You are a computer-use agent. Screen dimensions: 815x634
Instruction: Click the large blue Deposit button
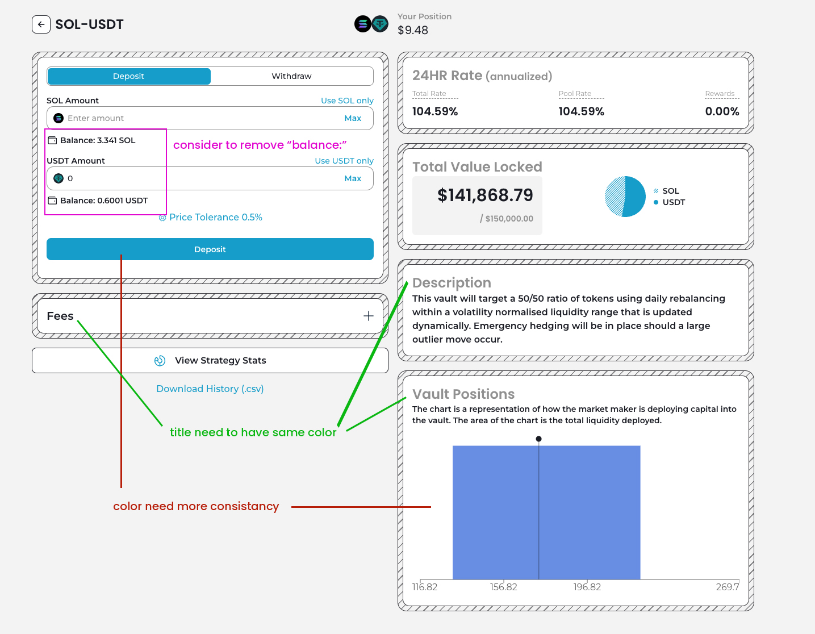pyautogui.click(x=210, y=249)
